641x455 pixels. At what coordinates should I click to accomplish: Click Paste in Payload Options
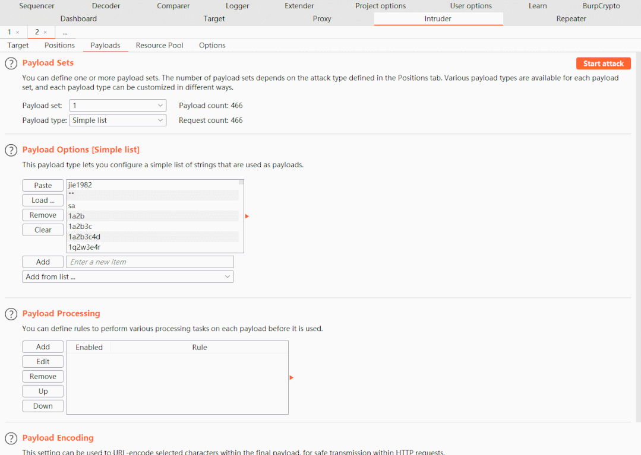[x=43, y=185]
